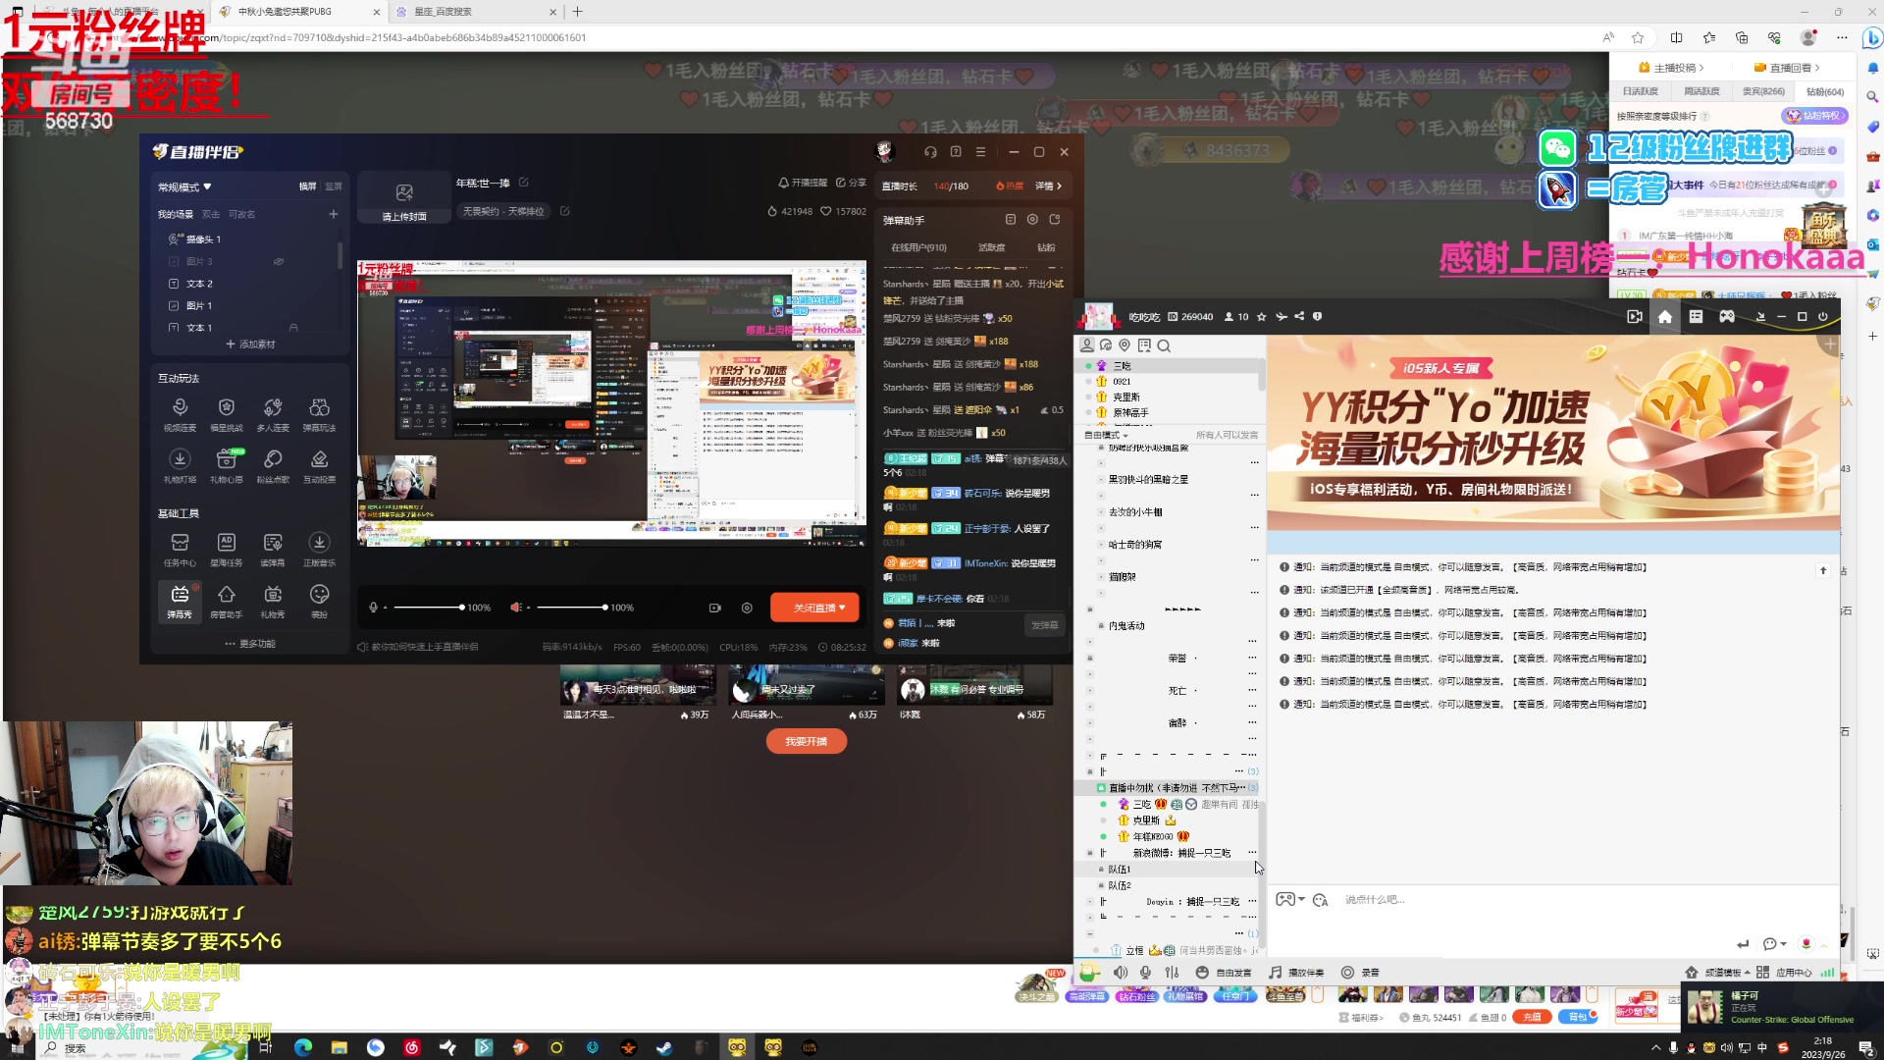Image resolution: width=1884 pixels, height=1060 pixels.
Task: Open 礼物灯塔 gift lighthouse tool
Action: click(x=180, y=466)
